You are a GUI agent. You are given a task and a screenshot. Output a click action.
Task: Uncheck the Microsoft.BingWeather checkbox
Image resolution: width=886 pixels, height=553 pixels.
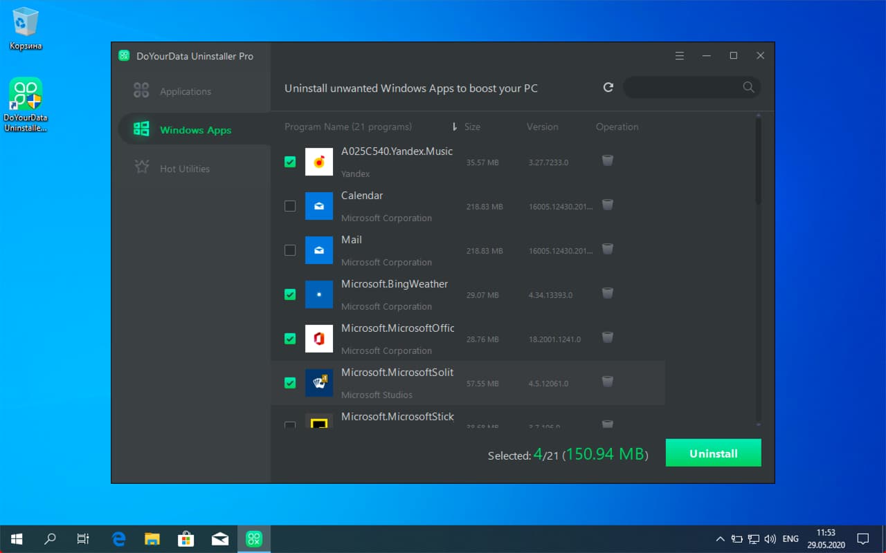click(x=290, y=294)
